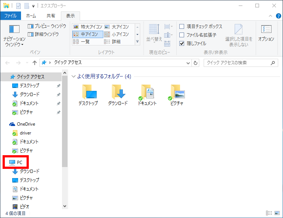Click the search magnifier button
The image size is (283, 218).
pos(273,63)
